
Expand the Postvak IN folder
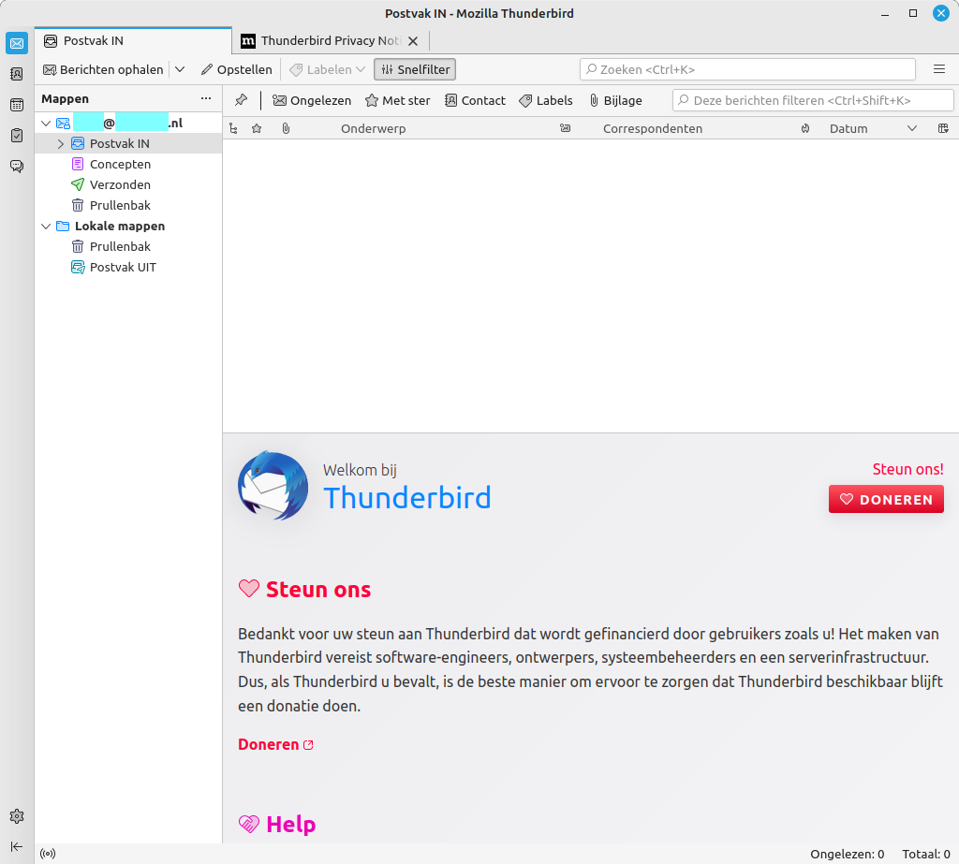(61, 144)
